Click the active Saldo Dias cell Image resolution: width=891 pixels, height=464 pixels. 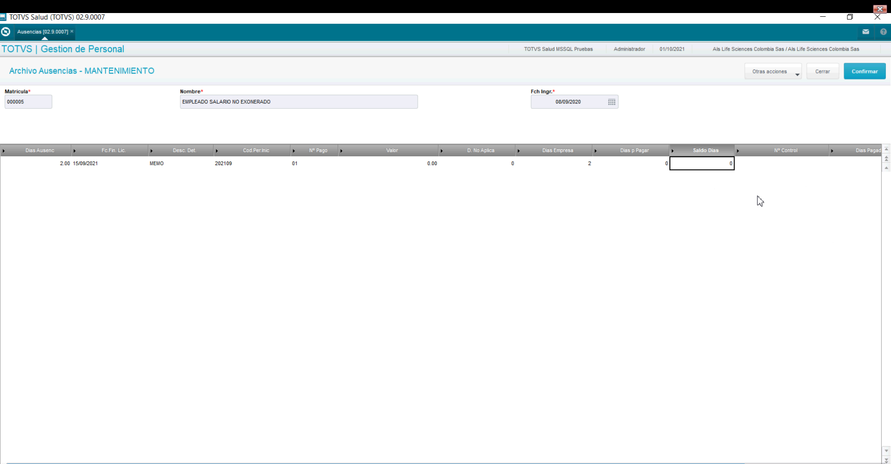coord(702,164)
